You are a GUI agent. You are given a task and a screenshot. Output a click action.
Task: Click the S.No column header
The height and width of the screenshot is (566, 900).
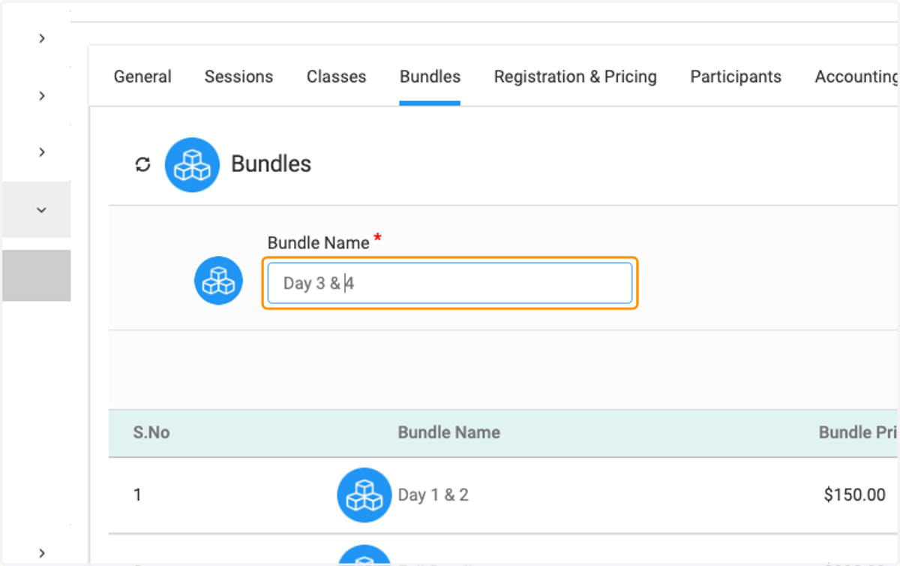pyautogui.click(x=151, y=432)
